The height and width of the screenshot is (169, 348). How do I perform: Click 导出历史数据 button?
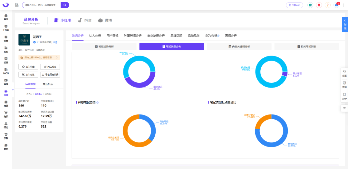point(50,75)
